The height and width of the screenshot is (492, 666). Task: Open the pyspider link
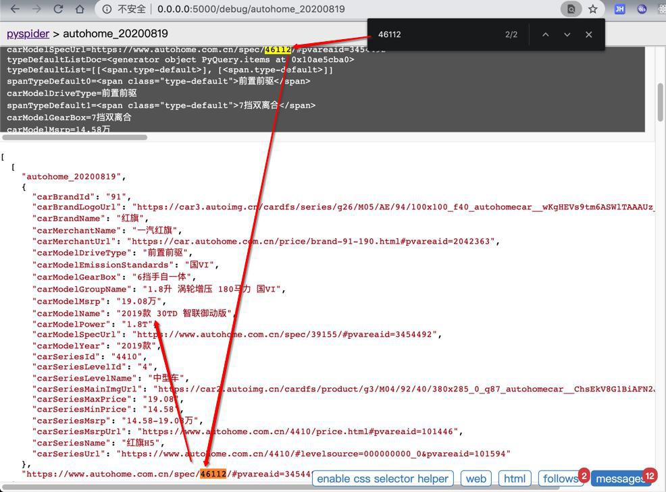pos(28,34)
